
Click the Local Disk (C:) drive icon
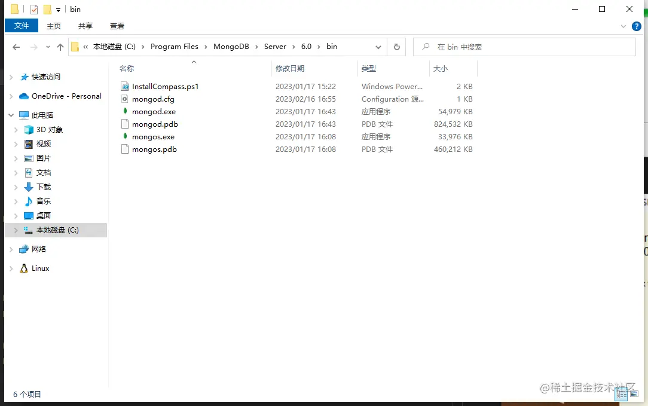click(28, 230)
